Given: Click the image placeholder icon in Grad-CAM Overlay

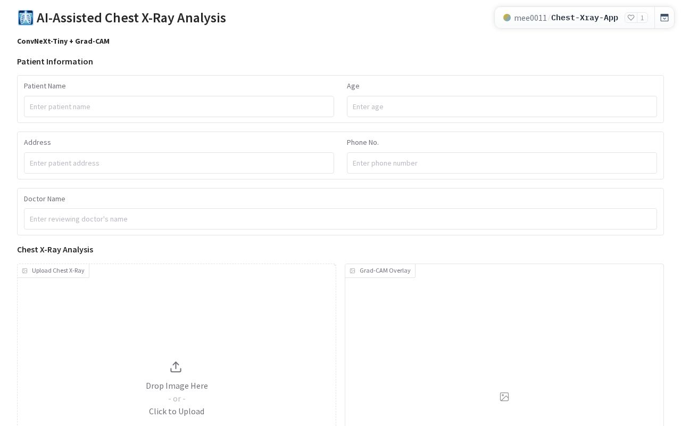Looking at the screenshot, I should pyautogui.click(x=504, y=397).
